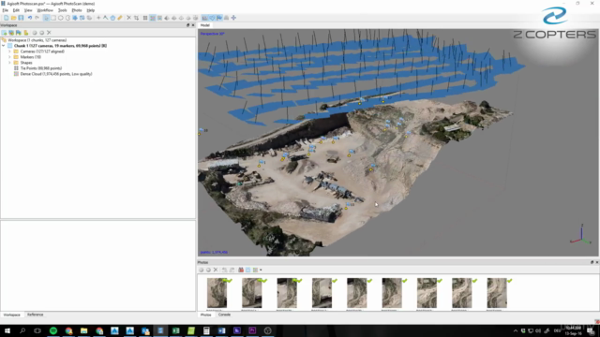Expand the Markers folder
Image resolution: width=600 pixels, height=337 pixels.
tap(9, 57)
